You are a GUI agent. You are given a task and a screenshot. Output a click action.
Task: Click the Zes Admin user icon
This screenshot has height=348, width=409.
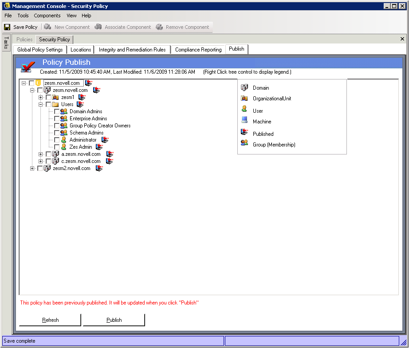64,147
